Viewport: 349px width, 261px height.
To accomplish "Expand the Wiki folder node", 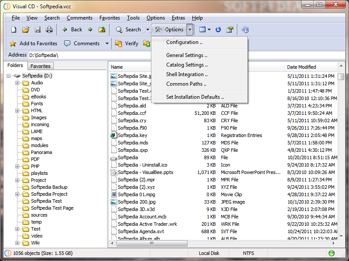I will 17,243.
